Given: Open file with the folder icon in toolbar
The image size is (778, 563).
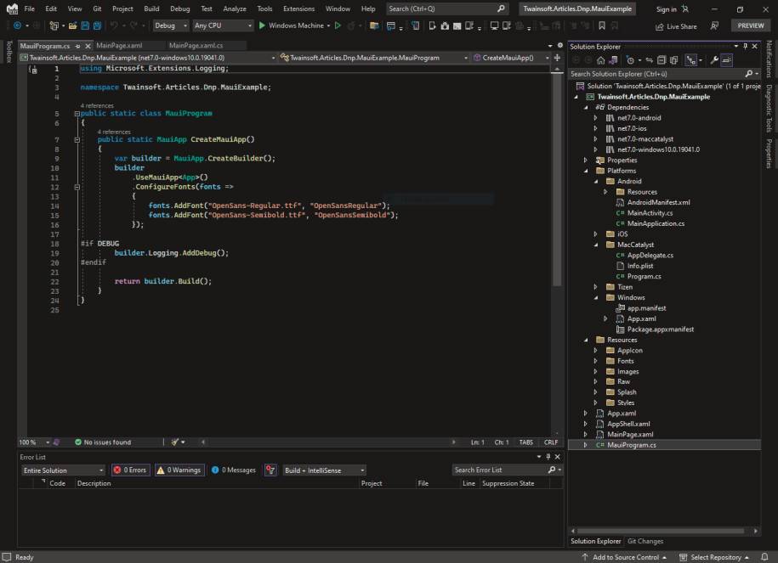Looking at the screenshot, I should point(72,25).
